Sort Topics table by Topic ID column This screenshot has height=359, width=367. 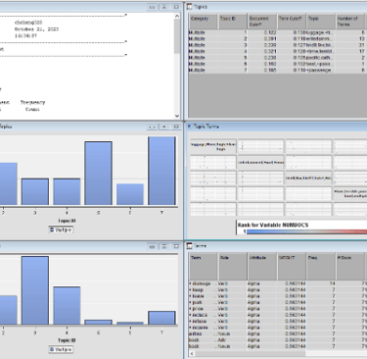pyautogui.click(x=232, y=22)
